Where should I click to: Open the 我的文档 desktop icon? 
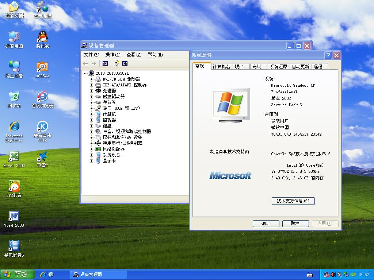coord(14,9)
